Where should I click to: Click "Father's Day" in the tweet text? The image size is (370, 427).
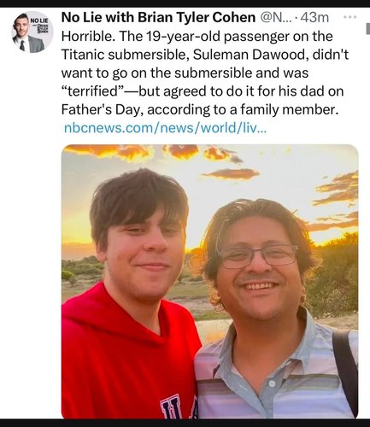101,109
